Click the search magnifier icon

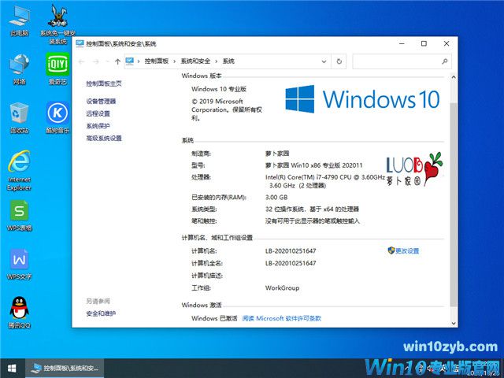[x=445, y=61]
